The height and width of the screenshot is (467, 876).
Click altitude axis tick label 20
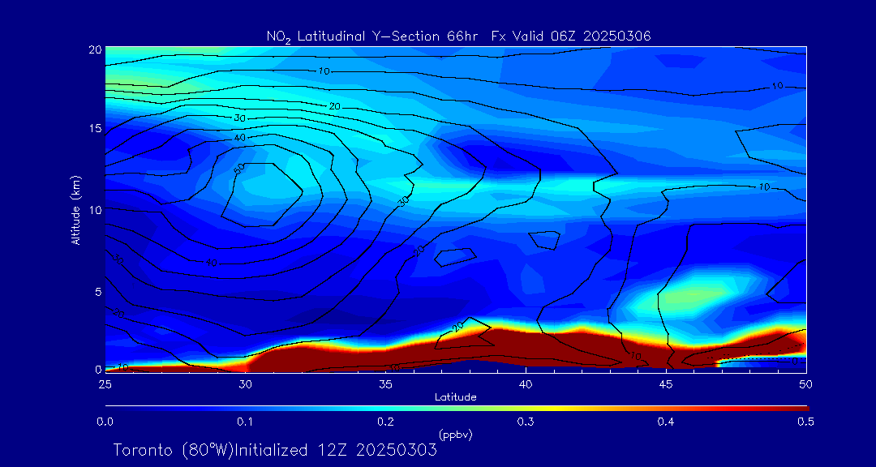click(96, 49)
